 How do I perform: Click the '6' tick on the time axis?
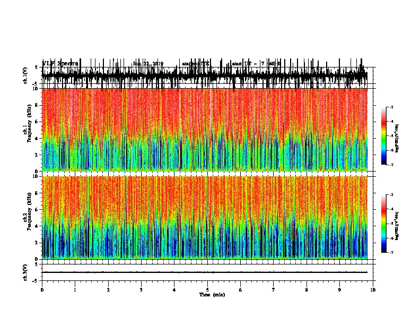(x=241, y=290)
